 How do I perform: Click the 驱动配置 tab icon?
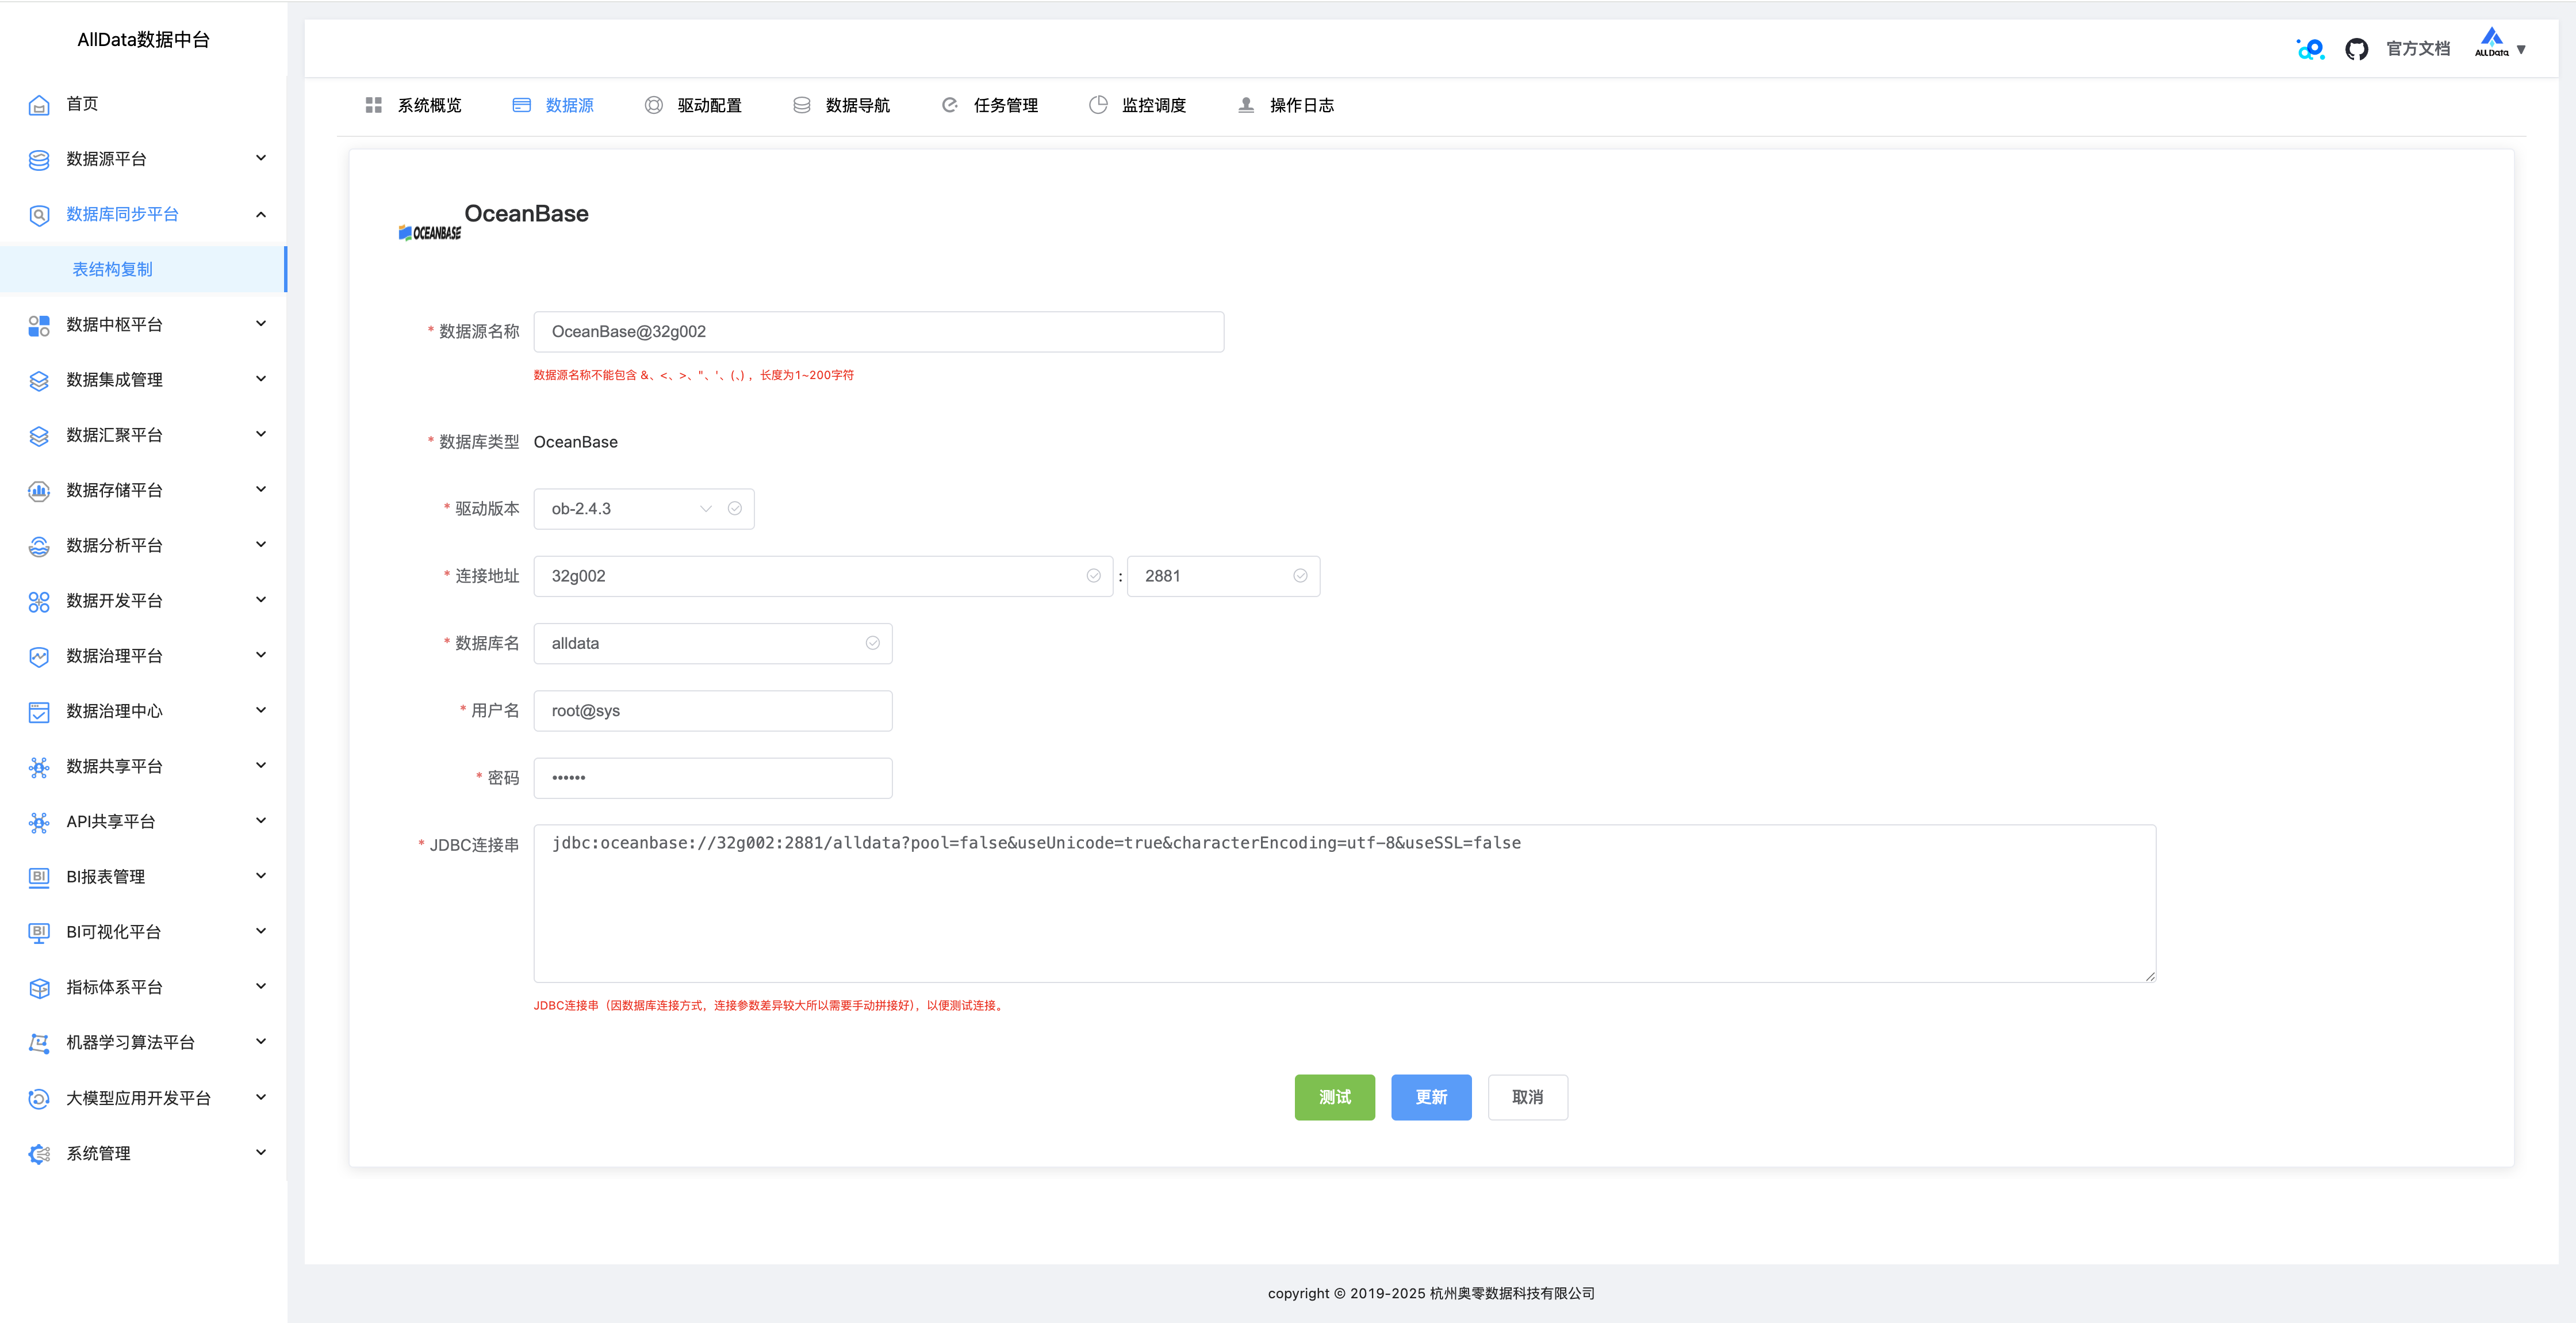(653, 105)
